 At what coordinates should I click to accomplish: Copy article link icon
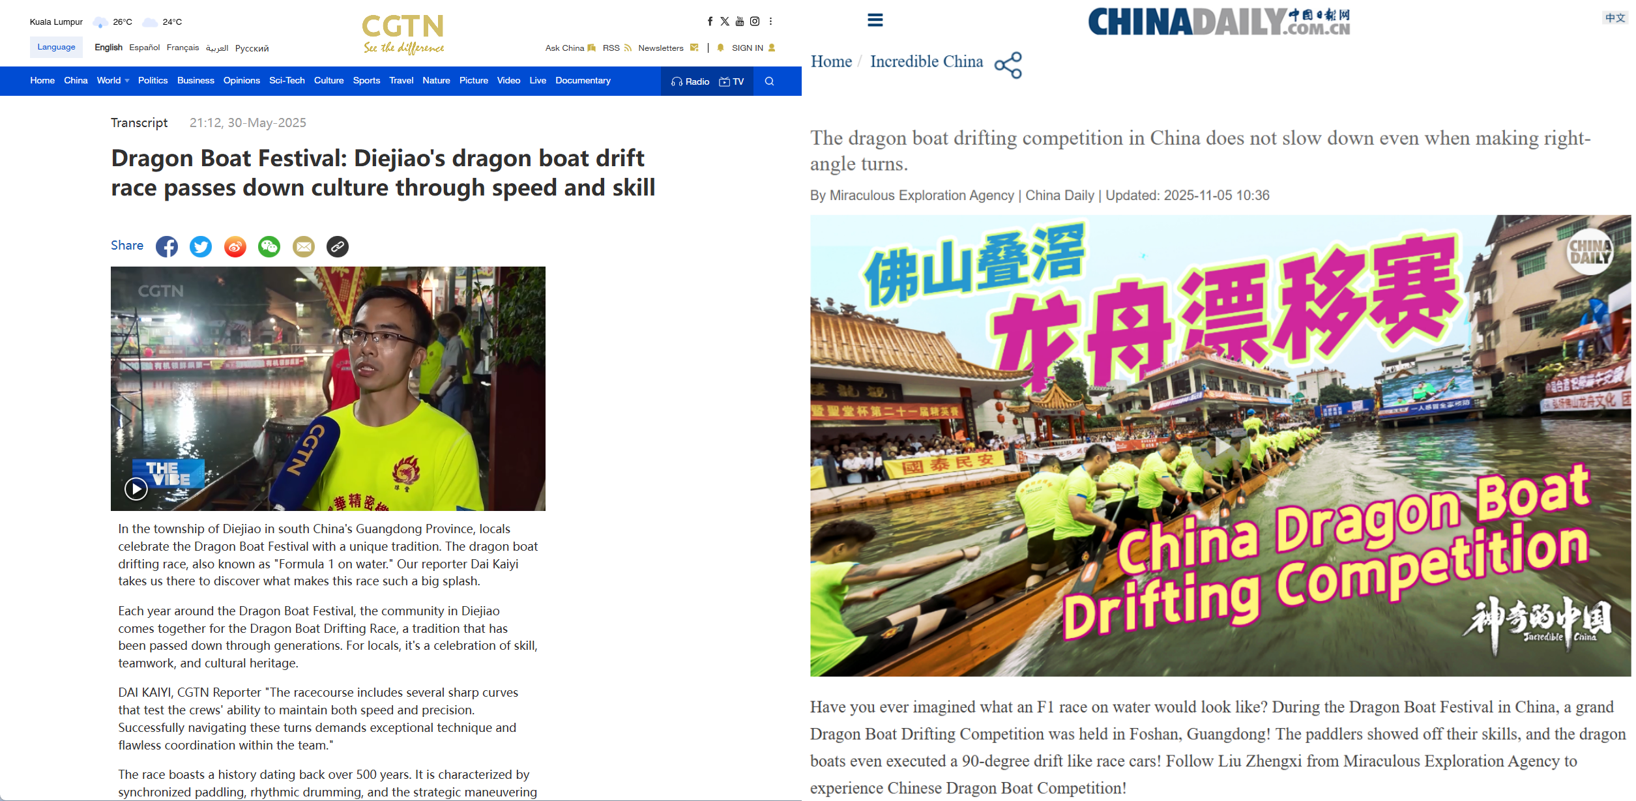point(338,246)
